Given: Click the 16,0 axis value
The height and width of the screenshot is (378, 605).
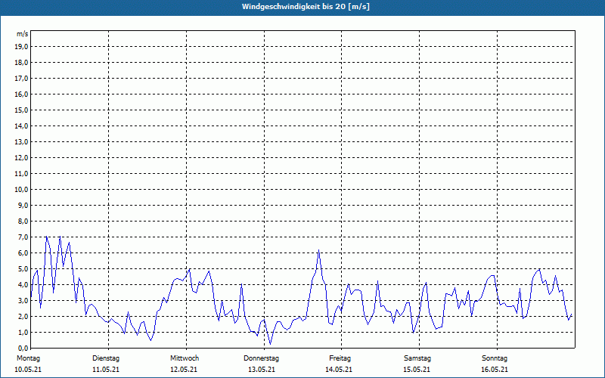Looking at the screenshot, I should tap(21, 94).
